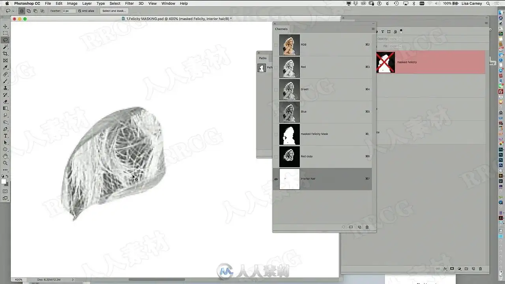This screenshot has width=505, height=284.
Task: Select the Crop tool
Action: pos(6,54)
